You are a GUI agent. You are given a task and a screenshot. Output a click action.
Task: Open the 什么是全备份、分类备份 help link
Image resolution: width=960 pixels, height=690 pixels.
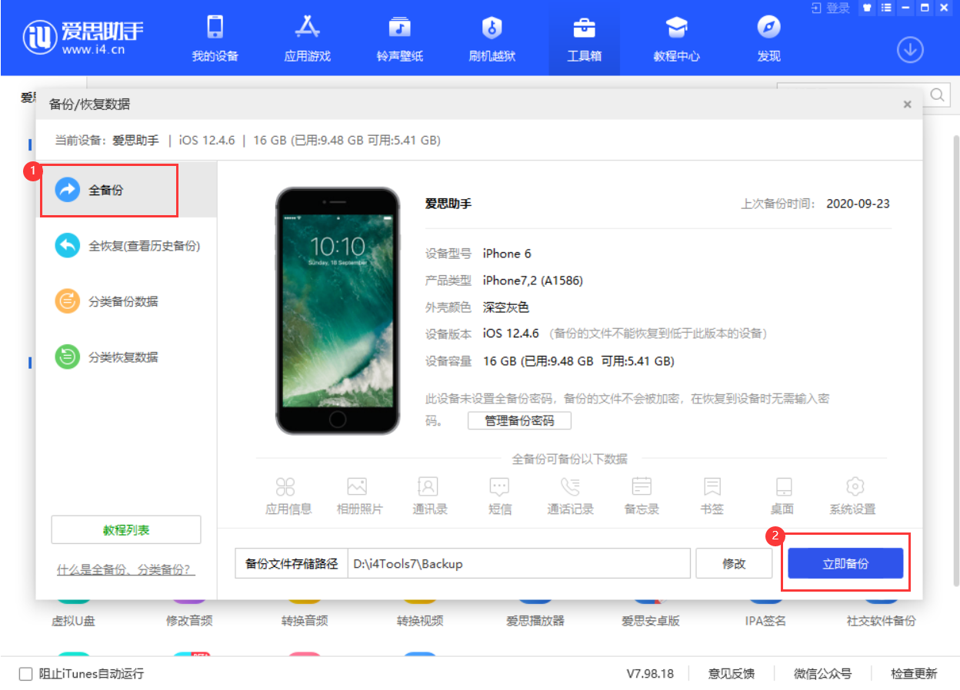click(125, 569)
